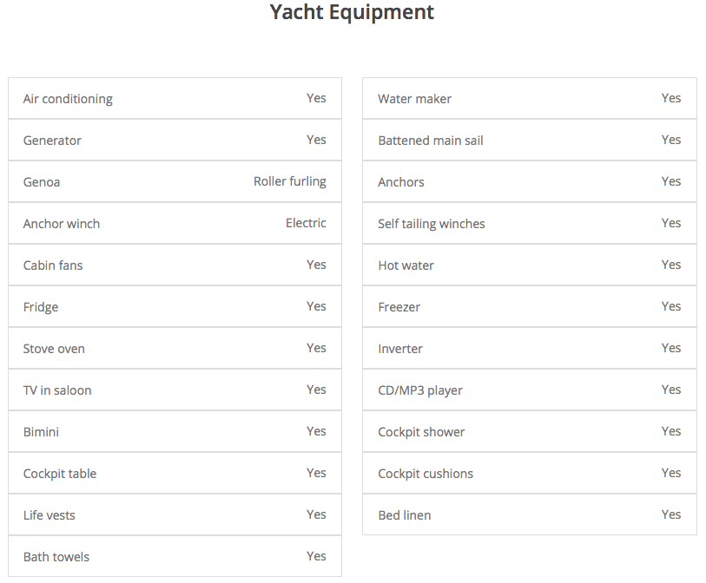Click the CD/MP3 player label

click(x=420, y=390)
